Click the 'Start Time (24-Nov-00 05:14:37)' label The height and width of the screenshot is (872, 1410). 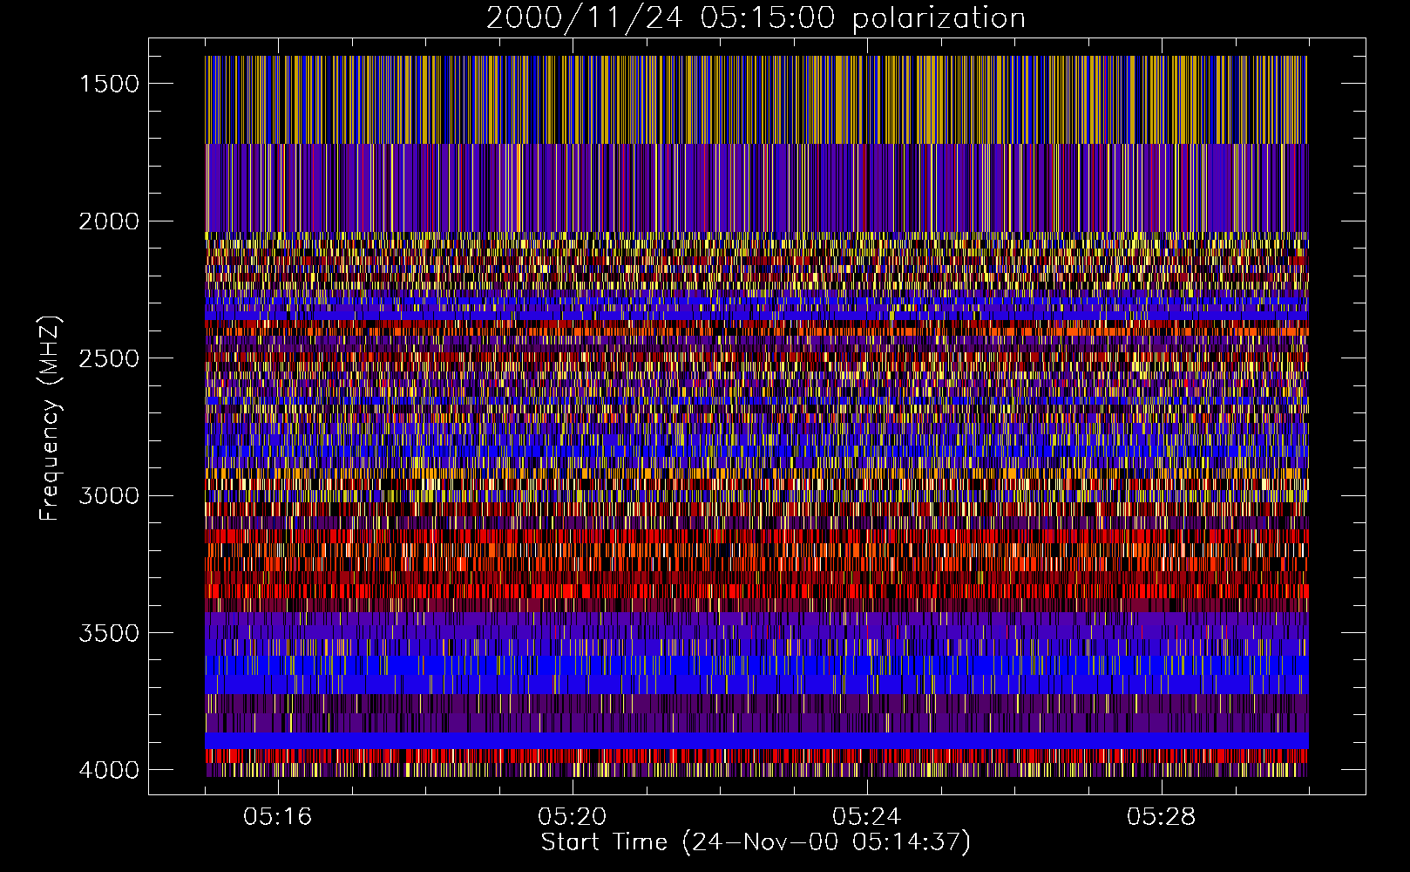tap(756, 841)
